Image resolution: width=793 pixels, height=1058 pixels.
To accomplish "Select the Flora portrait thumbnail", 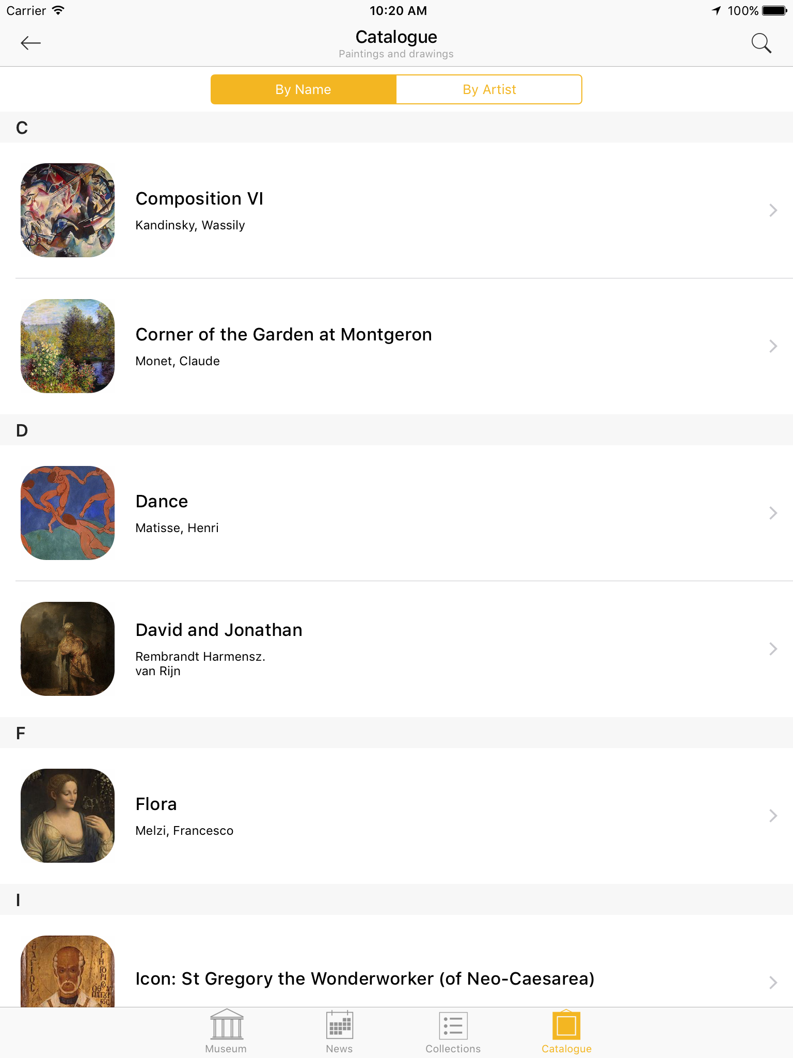I will (x=68, y=816).
